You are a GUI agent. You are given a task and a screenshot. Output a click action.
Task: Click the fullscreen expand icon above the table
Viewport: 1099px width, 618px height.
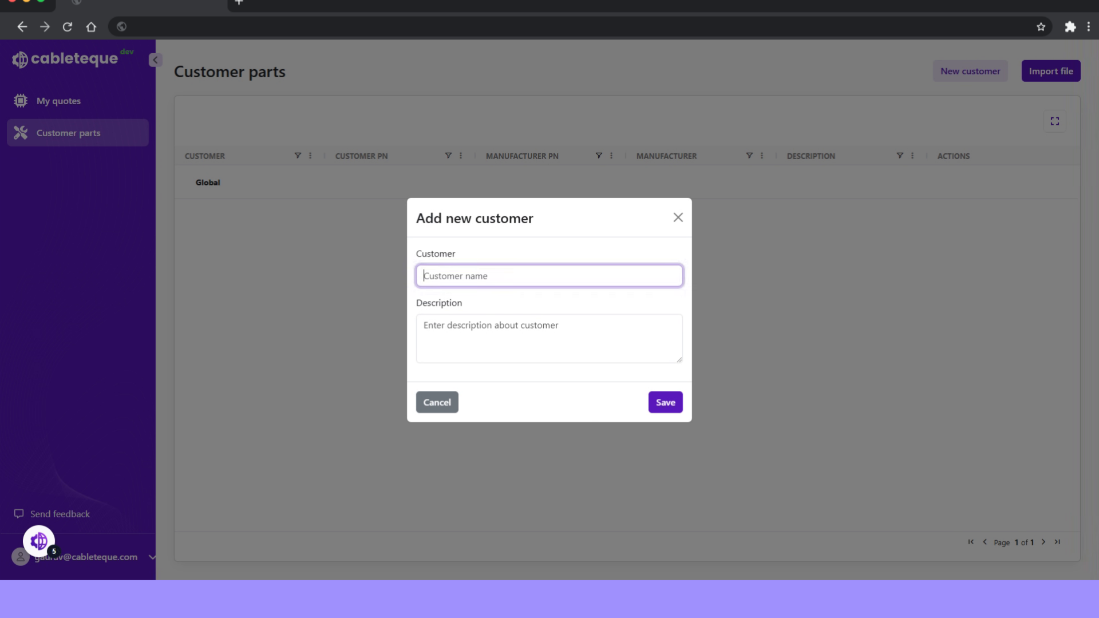[1055, 121]
